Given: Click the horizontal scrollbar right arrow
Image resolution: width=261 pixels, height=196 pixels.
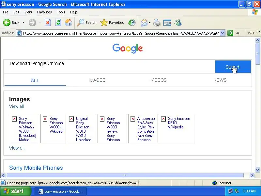Looking at the screenshot, I should pos(252,175).
